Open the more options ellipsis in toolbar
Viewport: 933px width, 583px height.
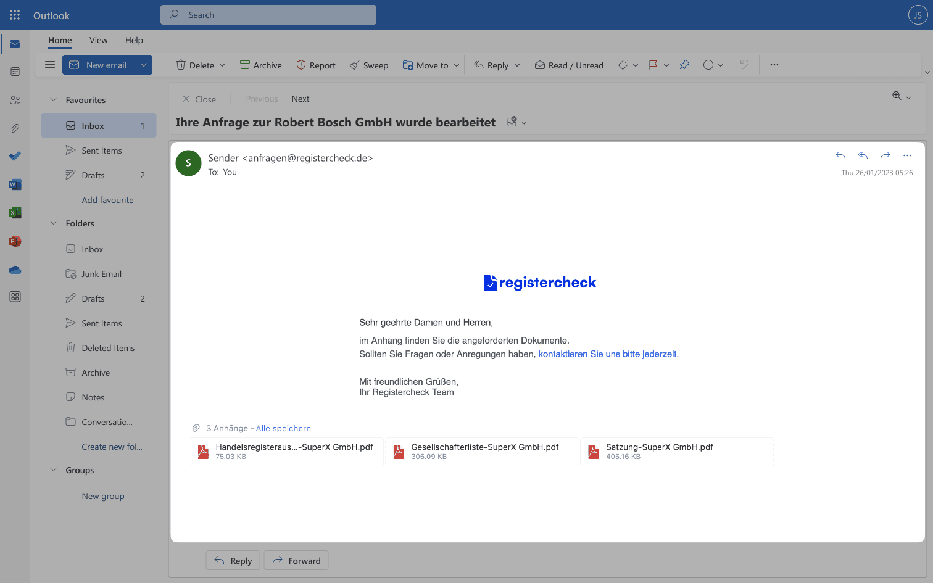(x=774, y=65)
